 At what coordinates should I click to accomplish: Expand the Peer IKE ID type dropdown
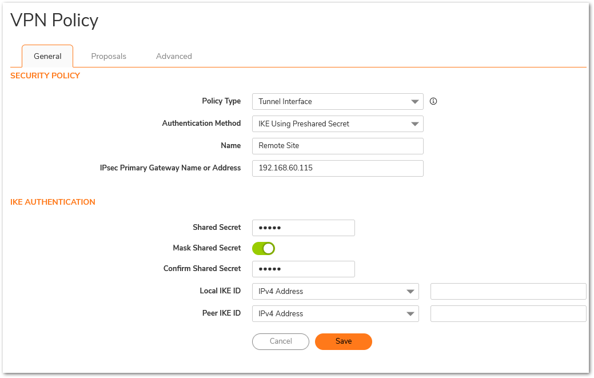(335, 313)
